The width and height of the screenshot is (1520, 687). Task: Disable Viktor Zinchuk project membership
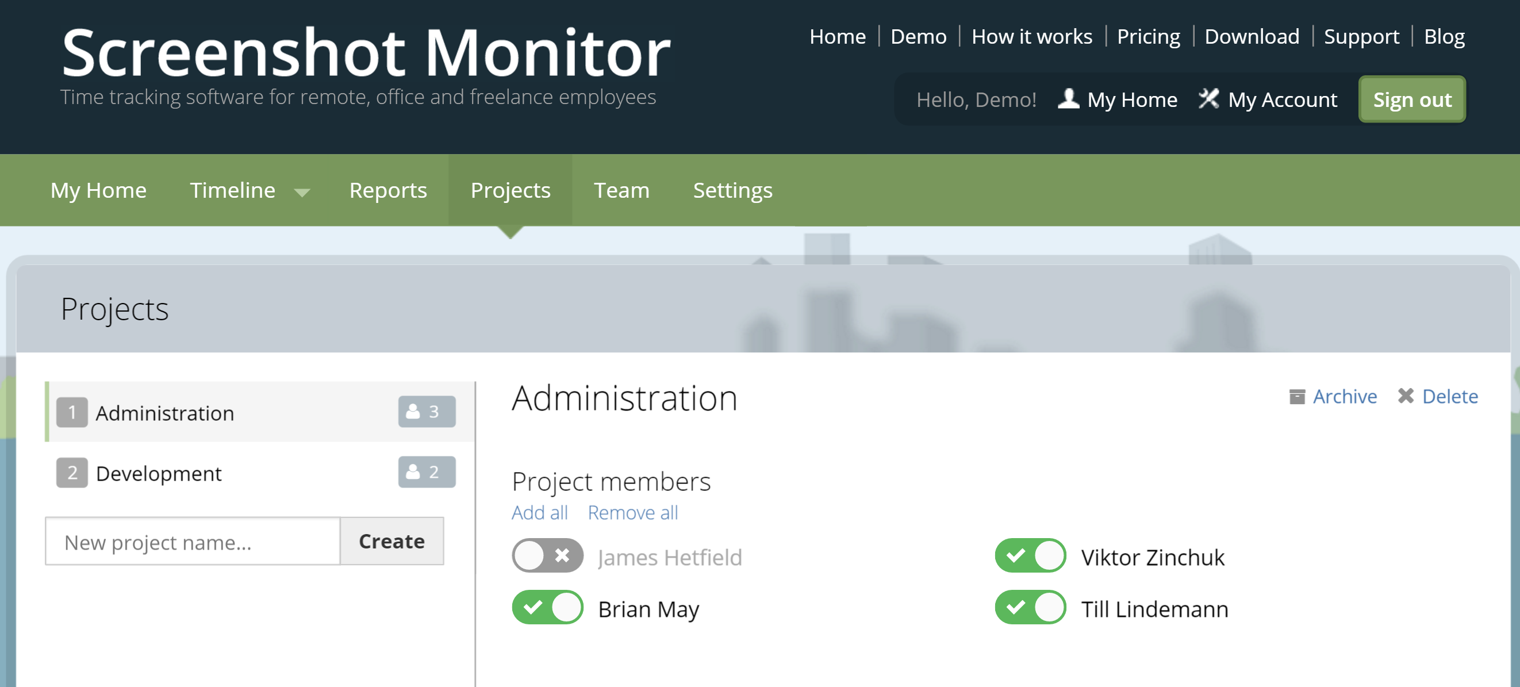coord(1030,555)
